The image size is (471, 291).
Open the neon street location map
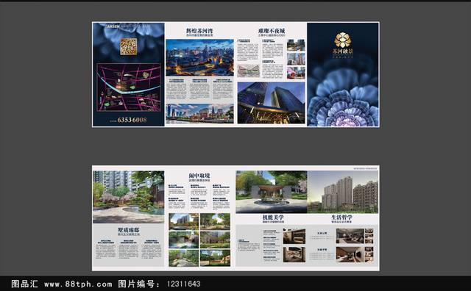tap(129, 87)
